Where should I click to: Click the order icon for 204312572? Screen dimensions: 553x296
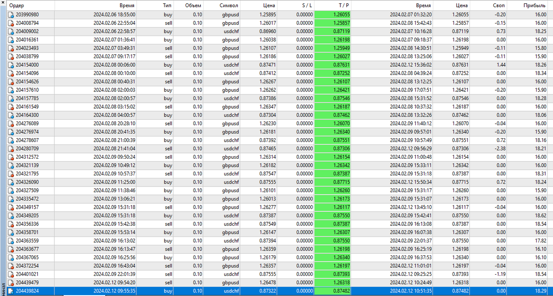coord(11,157)
